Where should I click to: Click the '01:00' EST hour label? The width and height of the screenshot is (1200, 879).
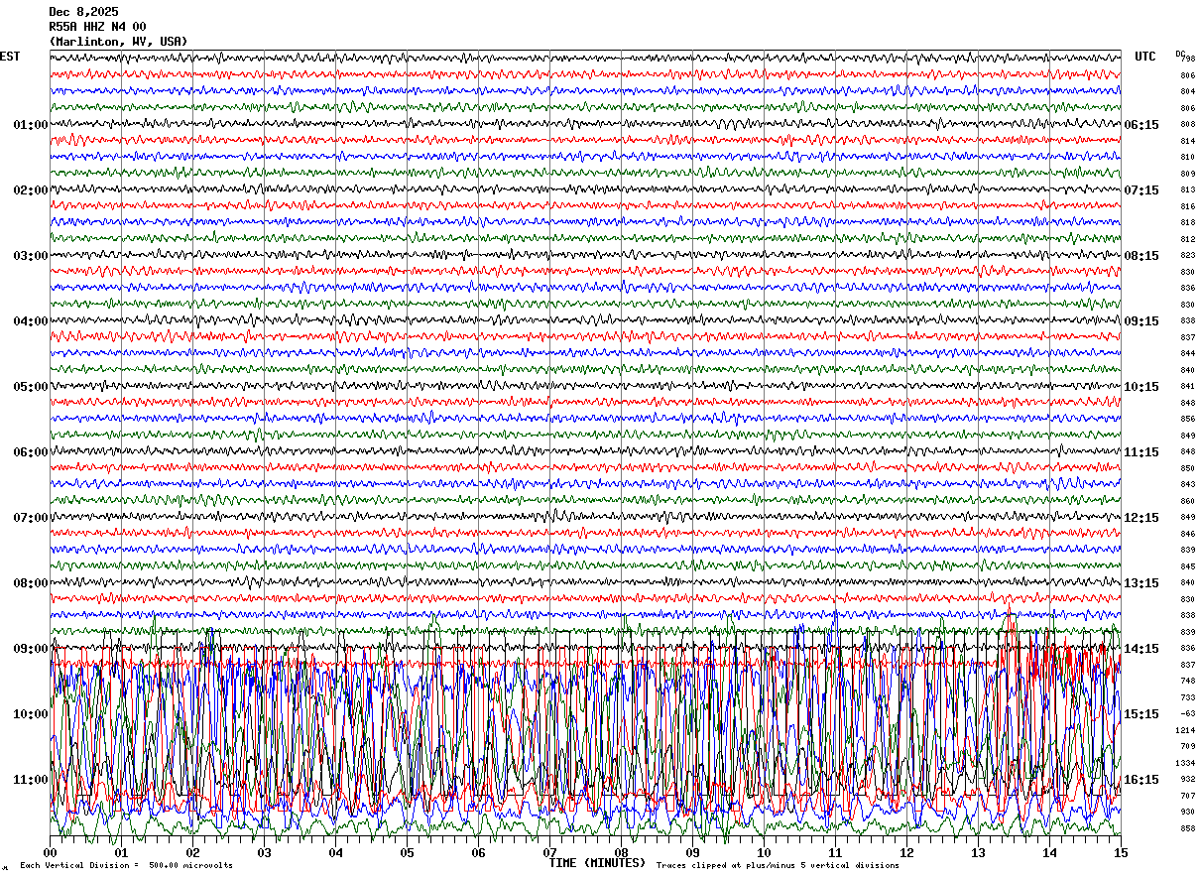click(31, 125)
